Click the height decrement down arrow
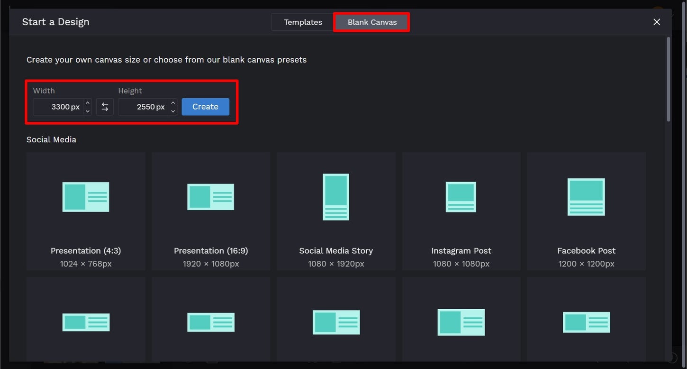 [x=173, y=111]
